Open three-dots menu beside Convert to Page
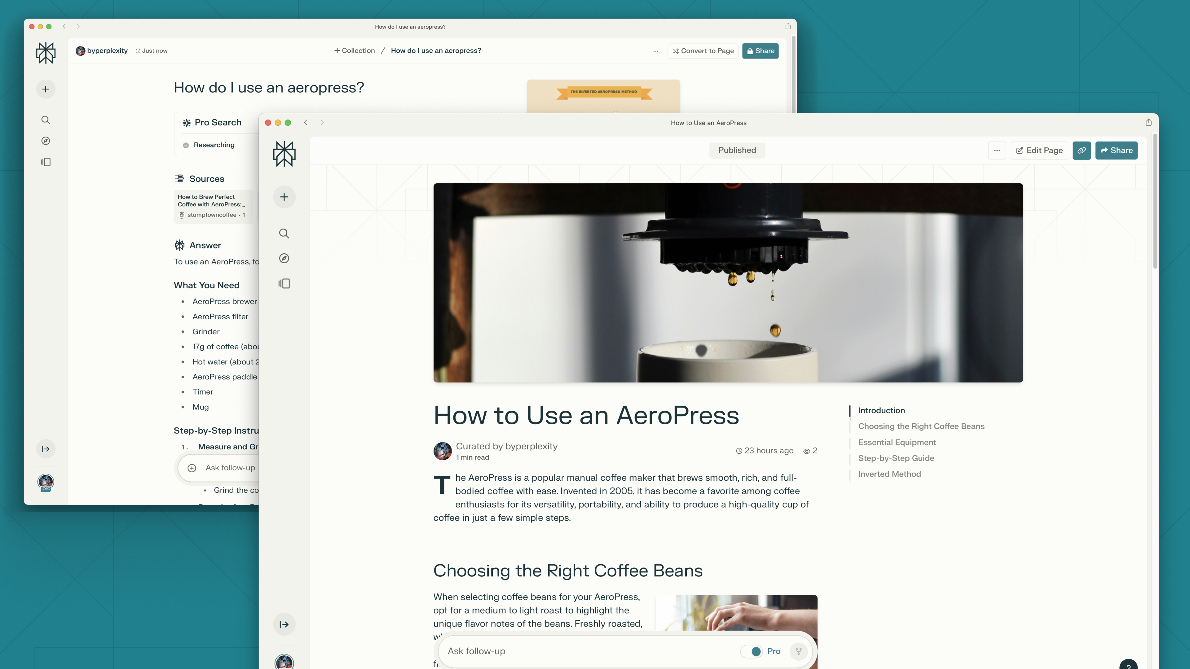Screen dimensions: 1190x669 tap(655, 51)
